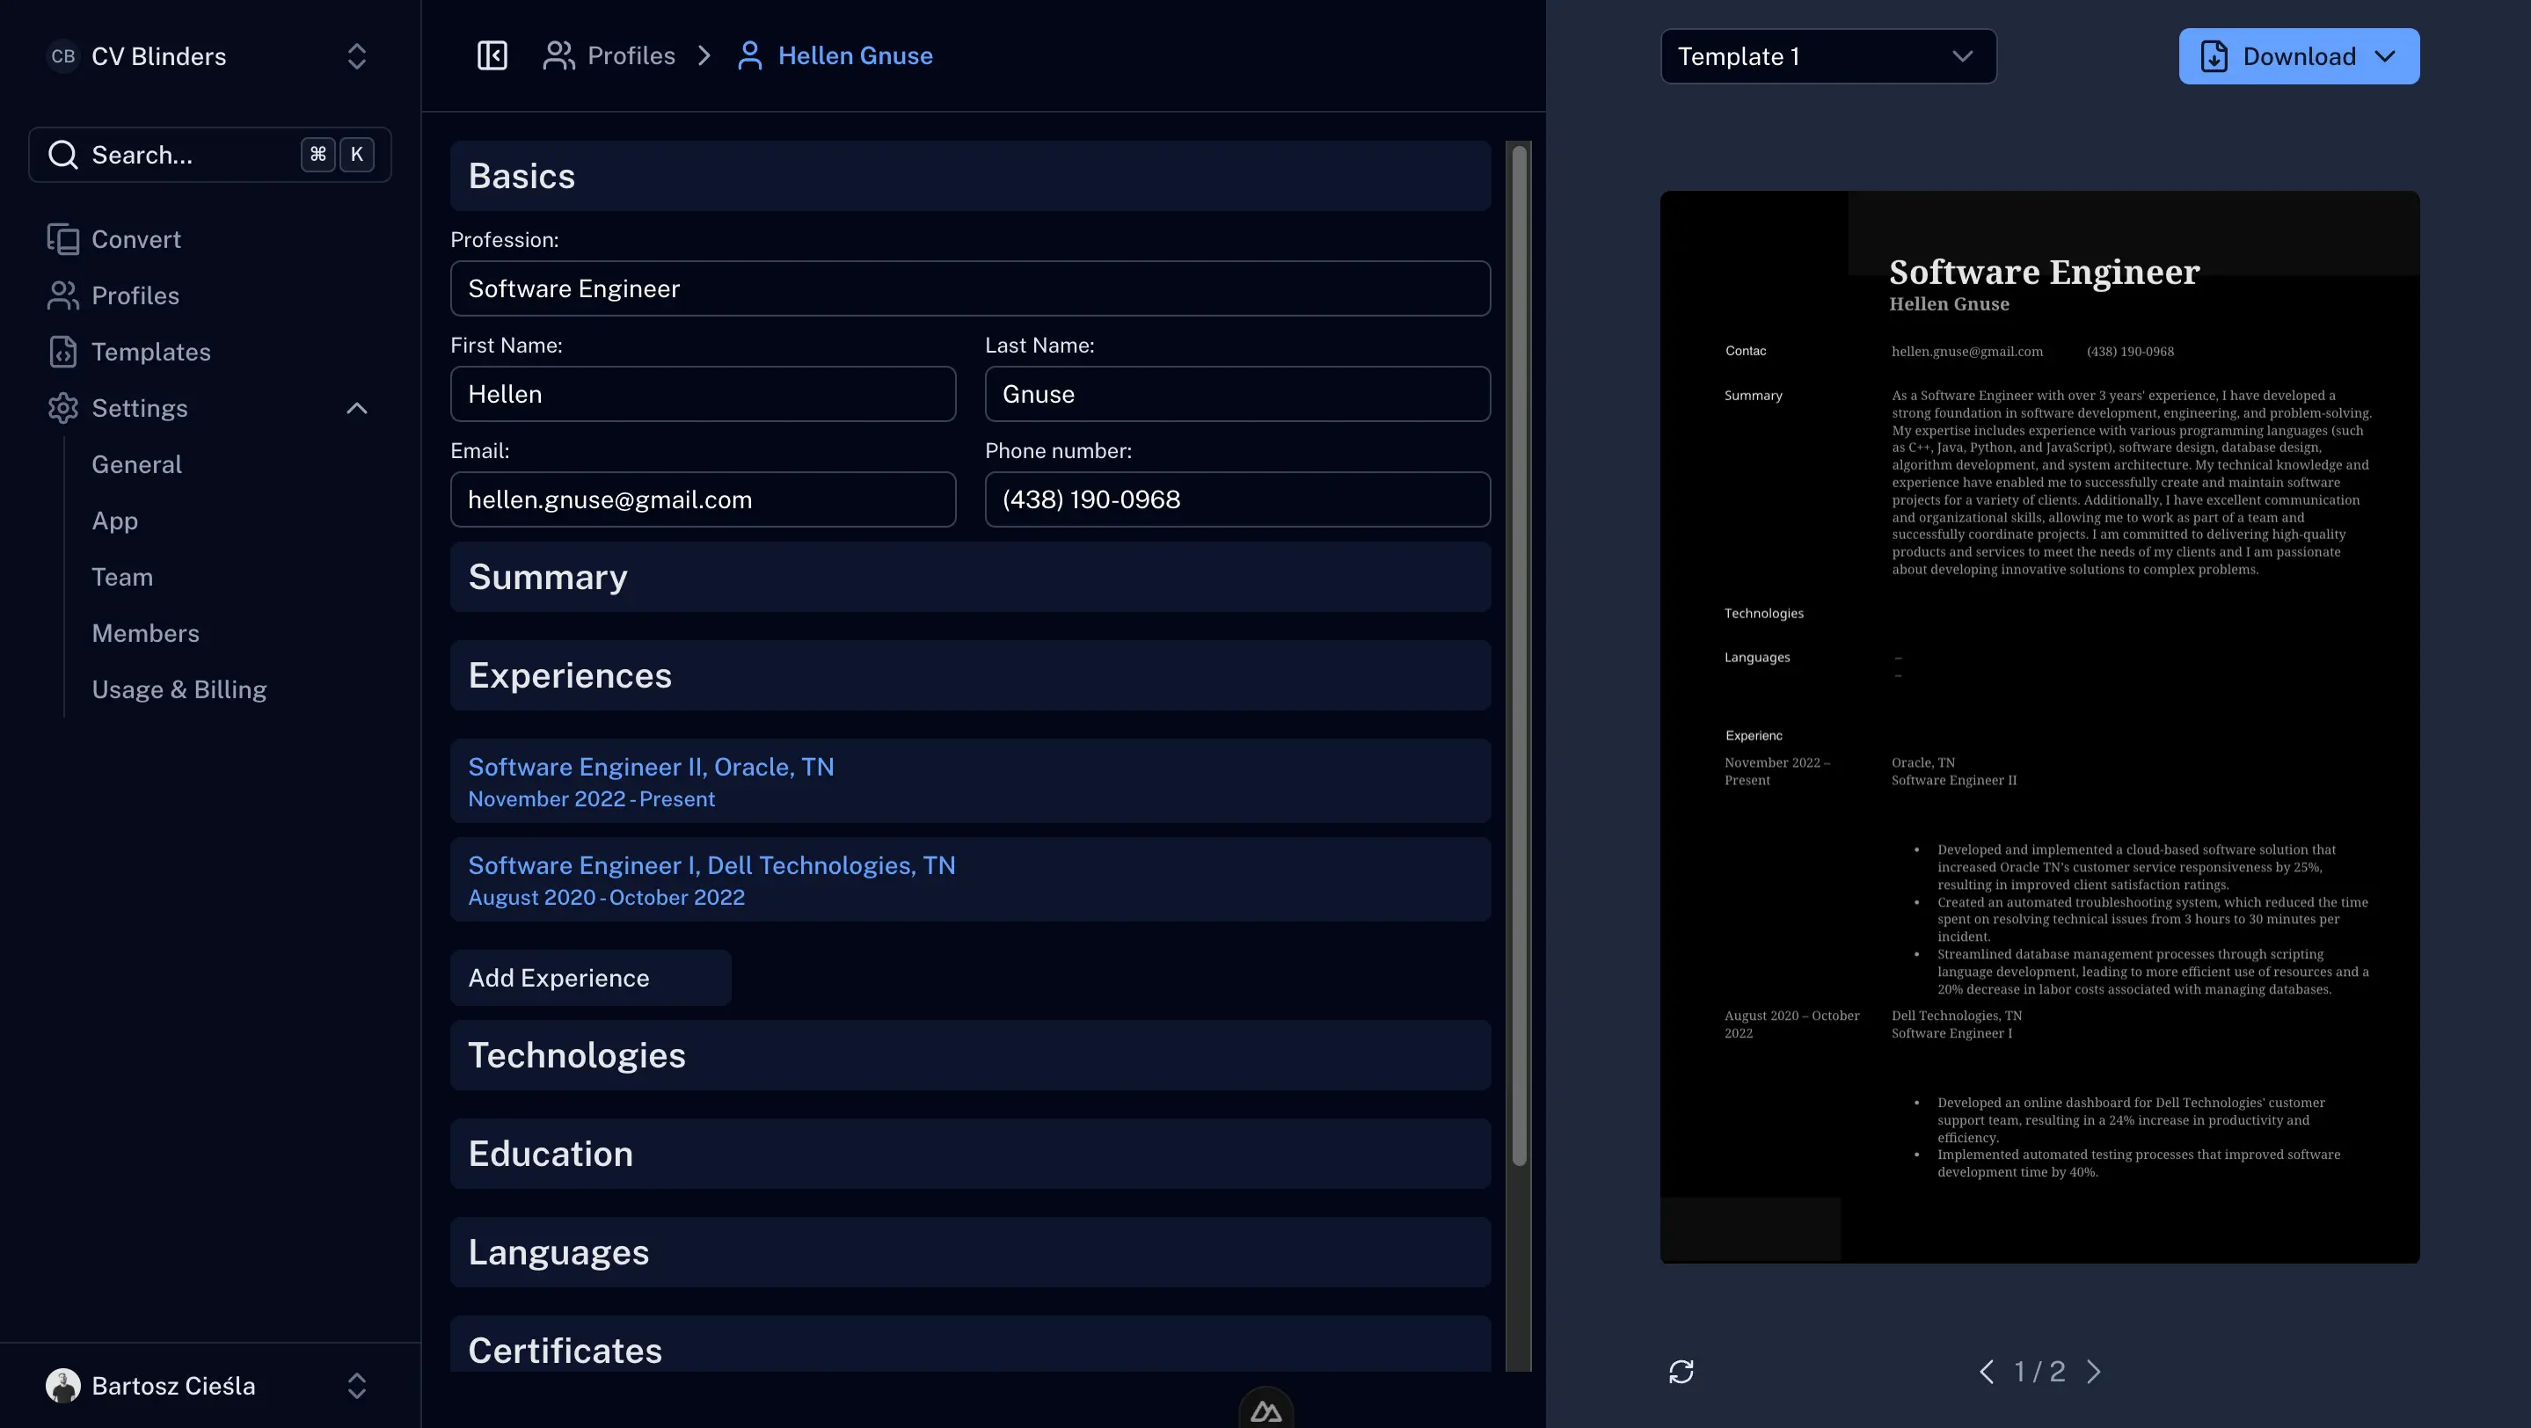Viewport: 2531px width, 1428px height.
Task: Toggle the sidebar collapse icon
Action: pos(492,56)
